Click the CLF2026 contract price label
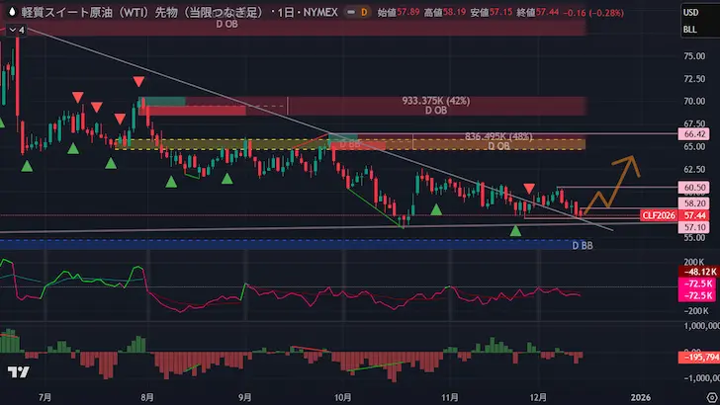This screenshot has width=720, height=405. pyautogui.click(x=659, y=214)
